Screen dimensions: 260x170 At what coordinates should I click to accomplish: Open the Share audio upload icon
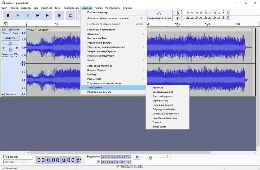tap(159, 13)
